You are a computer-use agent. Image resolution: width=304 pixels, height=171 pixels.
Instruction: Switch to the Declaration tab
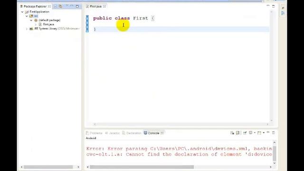pos(132,133)
